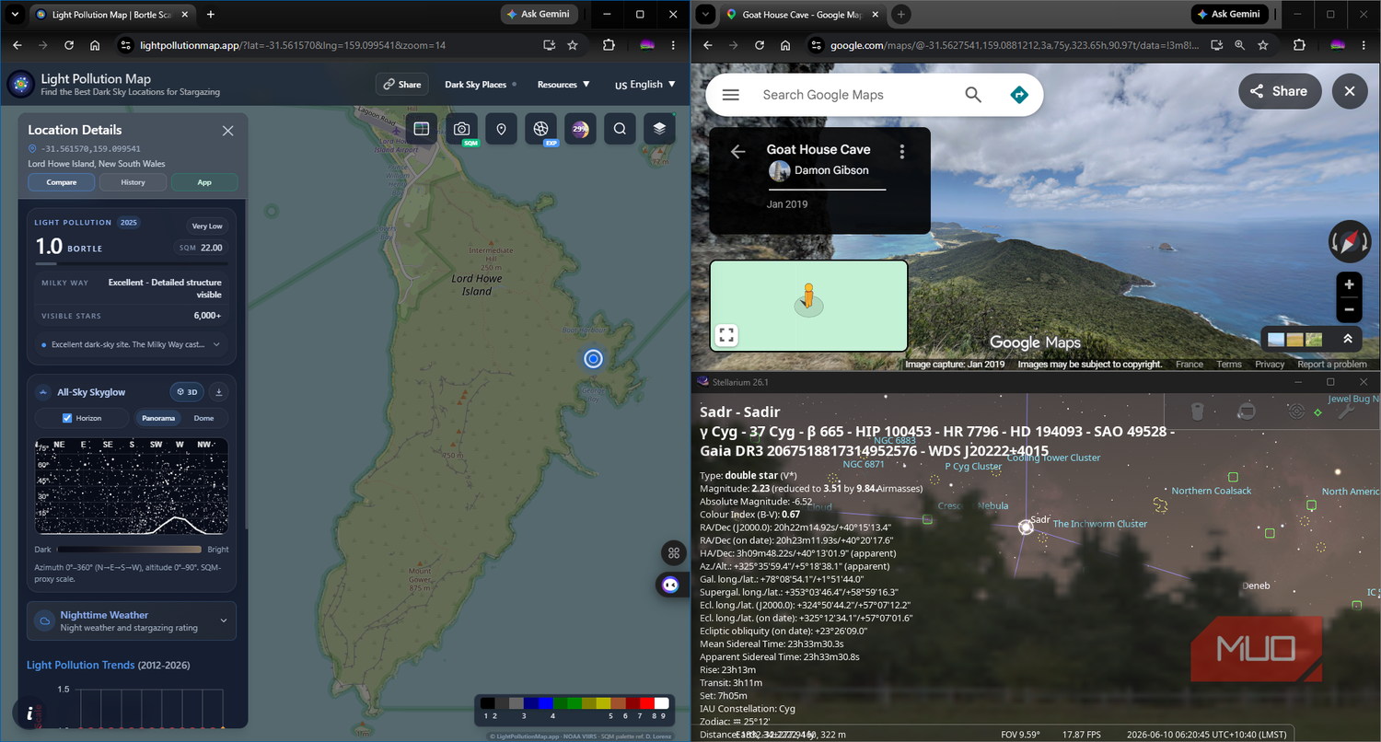1381x742 pixels.
Task: Close the Location Details panel
Action: pos(227,131)
